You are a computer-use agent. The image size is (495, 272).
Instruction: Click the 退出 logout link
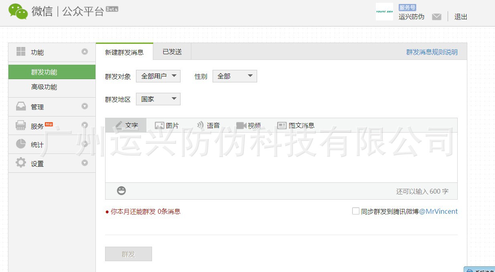coord(461,17)
